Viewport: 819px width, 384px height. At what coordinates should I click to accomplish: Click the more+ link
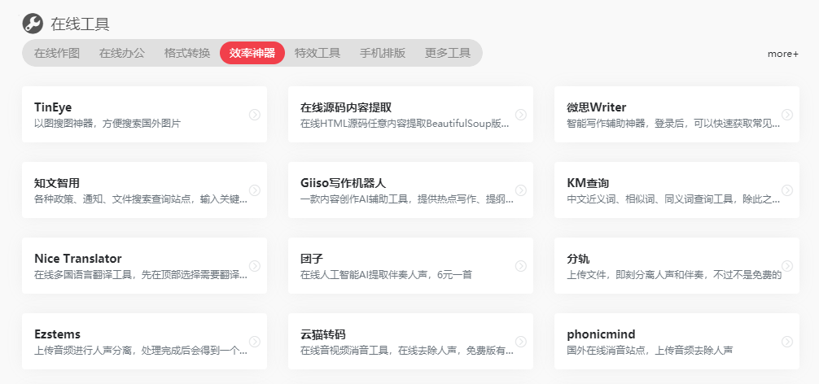tap(783, 54)
